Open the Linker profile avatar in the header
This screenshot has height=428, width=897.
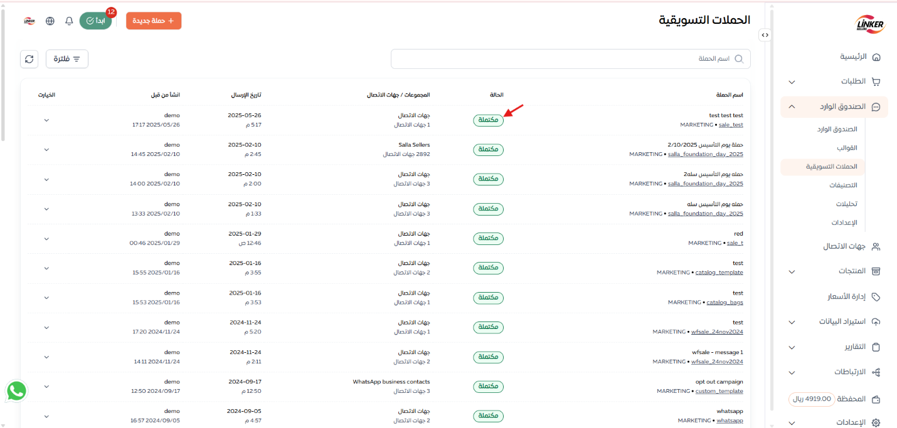tap(29, 21)
